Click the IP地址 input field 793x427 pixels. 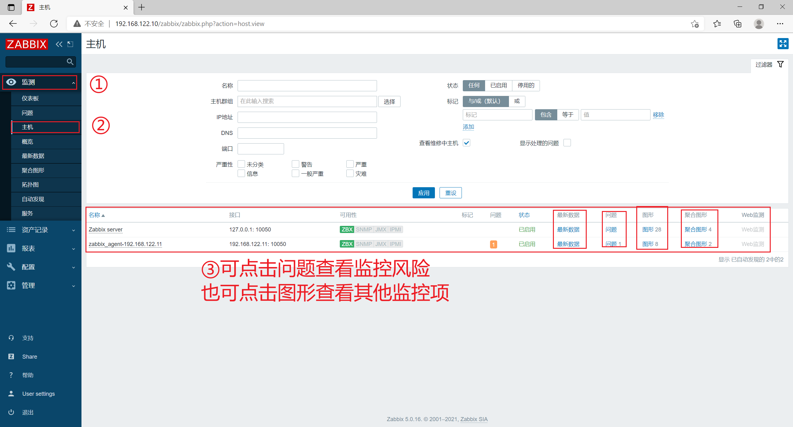[307, 117]
